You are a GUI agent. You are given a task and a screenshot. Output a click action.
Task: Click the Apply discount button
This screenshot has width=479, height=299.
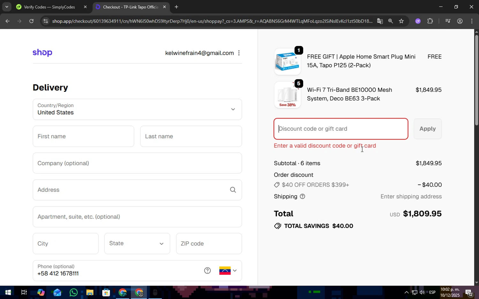[428, 129]
